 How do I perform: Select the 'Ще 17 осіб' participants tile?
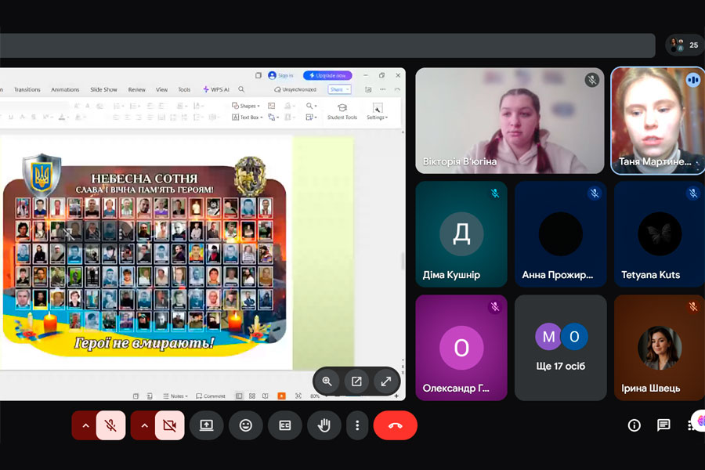click(x=561, y=347)
